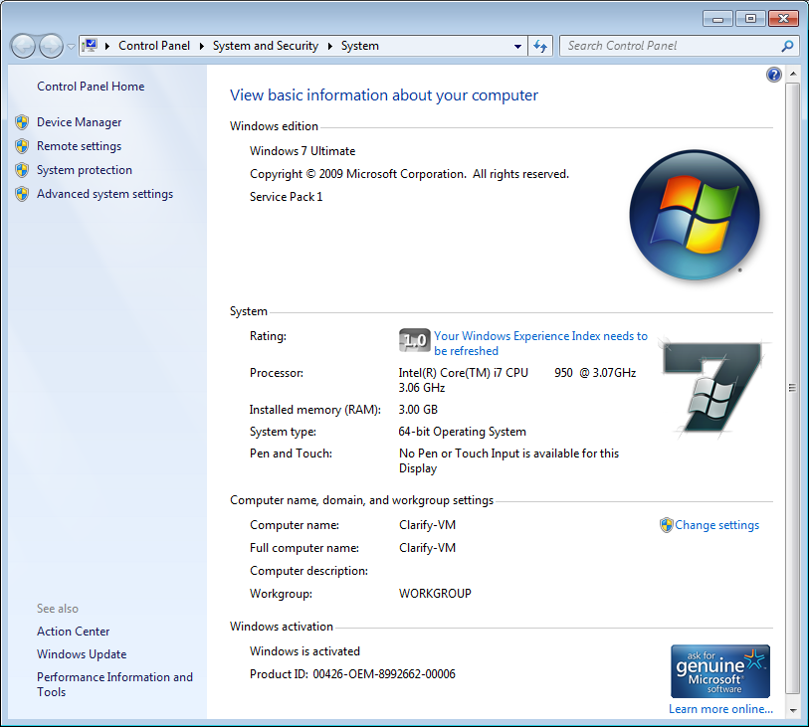809x727 pixels.
Task: Click the shield icon beside System protection
Action: [x=22, y=170]
